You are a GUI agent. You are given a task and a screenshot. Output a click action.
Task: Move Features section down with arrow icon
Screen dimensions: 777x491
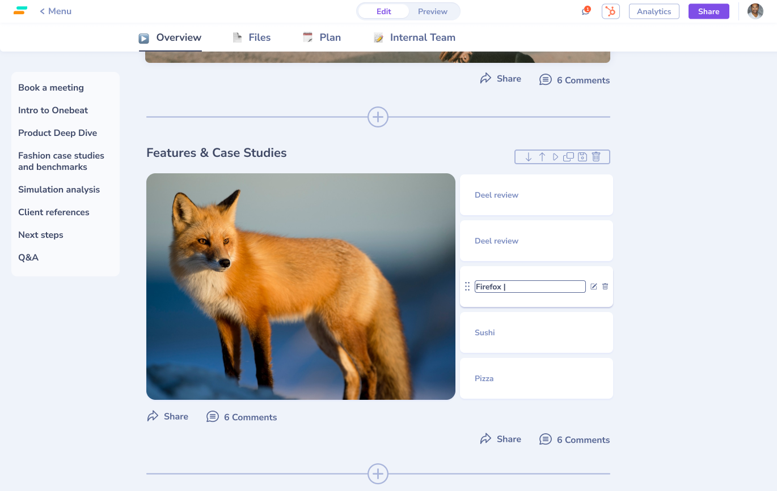(x=528, y=157)
